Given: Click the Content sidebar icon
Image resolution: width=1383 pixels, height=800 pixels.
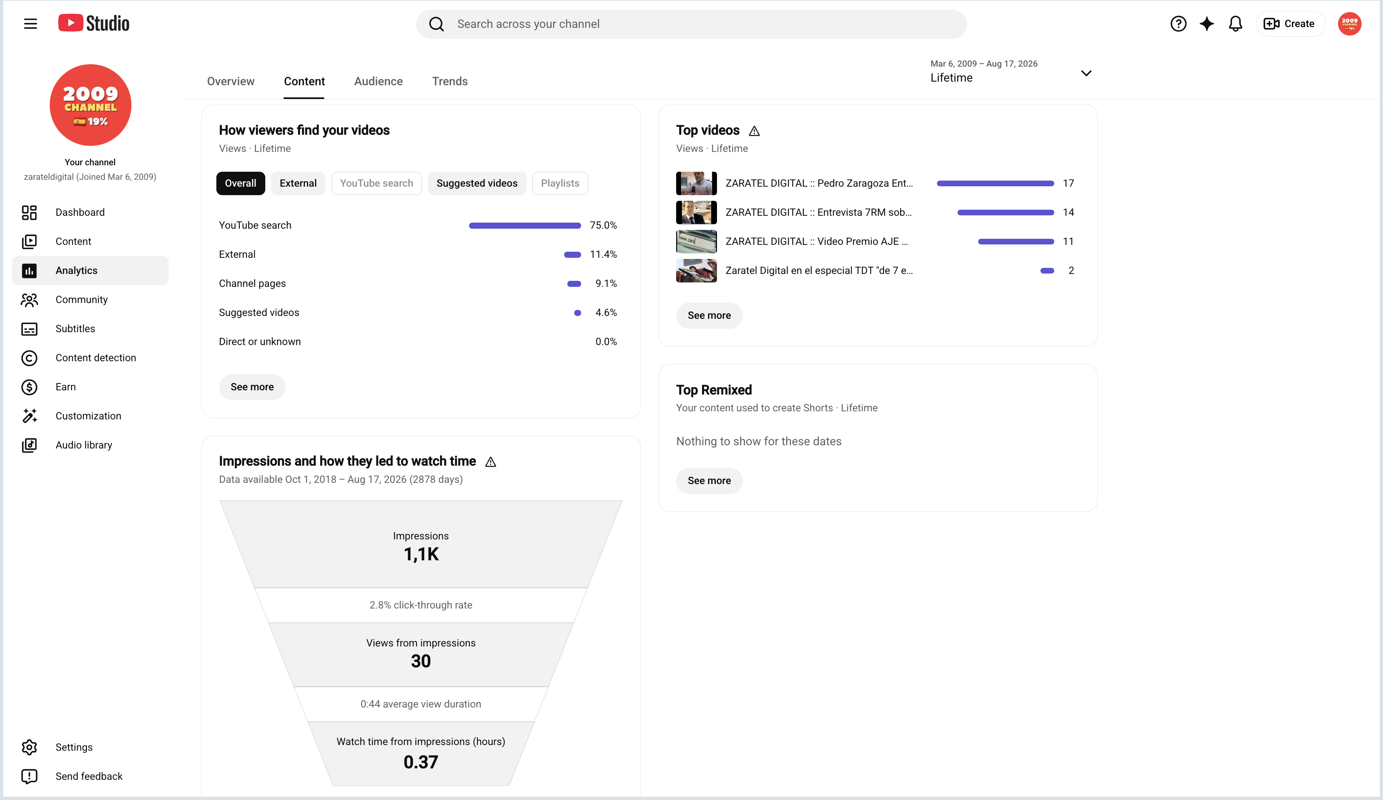Looking at the screenshot, I should [x=29, y=241].
